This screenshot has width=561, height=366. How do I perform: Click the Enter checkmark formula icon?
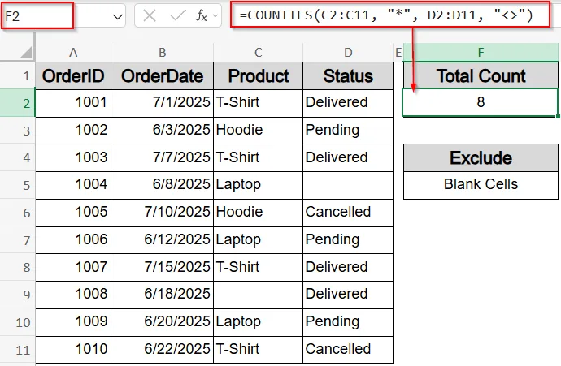(x=177, y=15)
